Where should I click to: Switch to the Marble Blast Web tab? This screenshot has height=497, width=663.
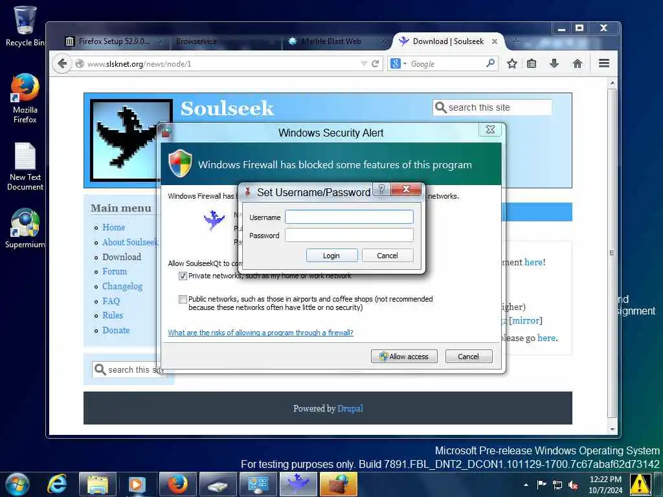[x=336, y=41]
